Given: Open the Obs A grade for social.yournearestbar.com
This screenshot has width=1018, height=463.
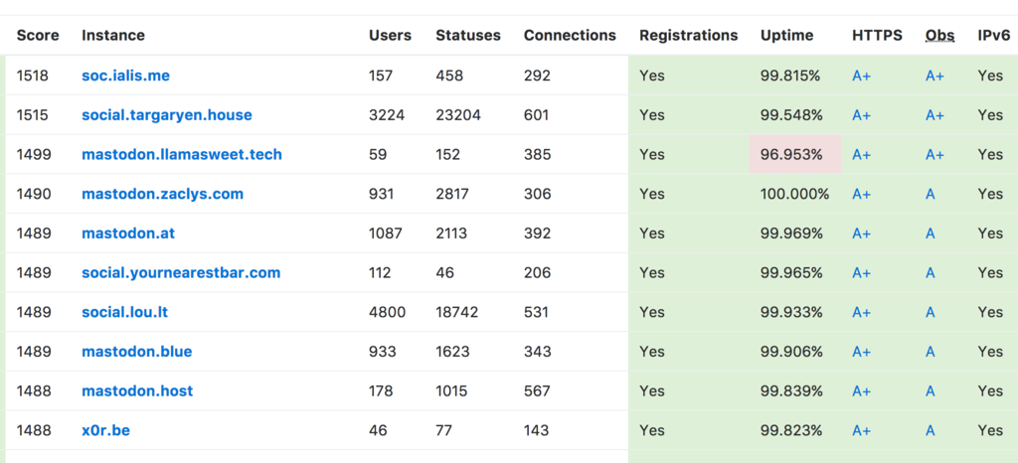Looking at the screenshot, I should [x=931, y=273].
